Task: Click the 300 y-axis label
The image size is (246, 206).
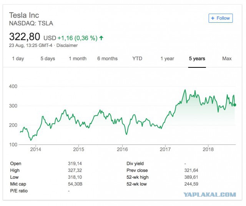Action: pos(13,106)
